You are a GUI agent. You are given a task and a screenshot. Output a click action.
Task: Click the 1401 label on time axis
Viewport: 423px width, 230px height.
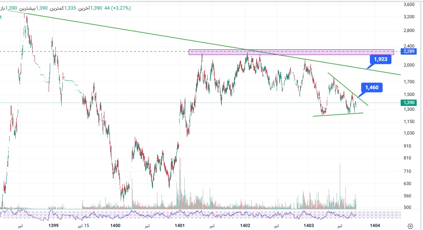click(180, 226)
